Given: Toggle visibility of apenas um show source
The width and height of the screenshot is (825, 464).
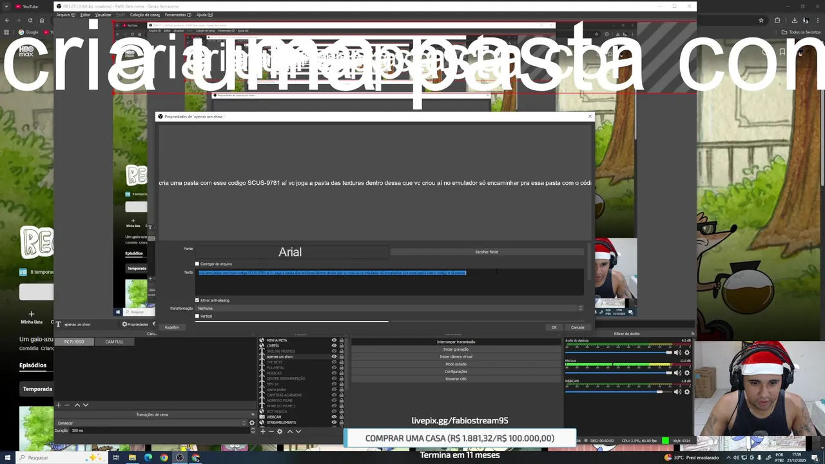Looking at the screenshot, I should (x=334, y=356).
